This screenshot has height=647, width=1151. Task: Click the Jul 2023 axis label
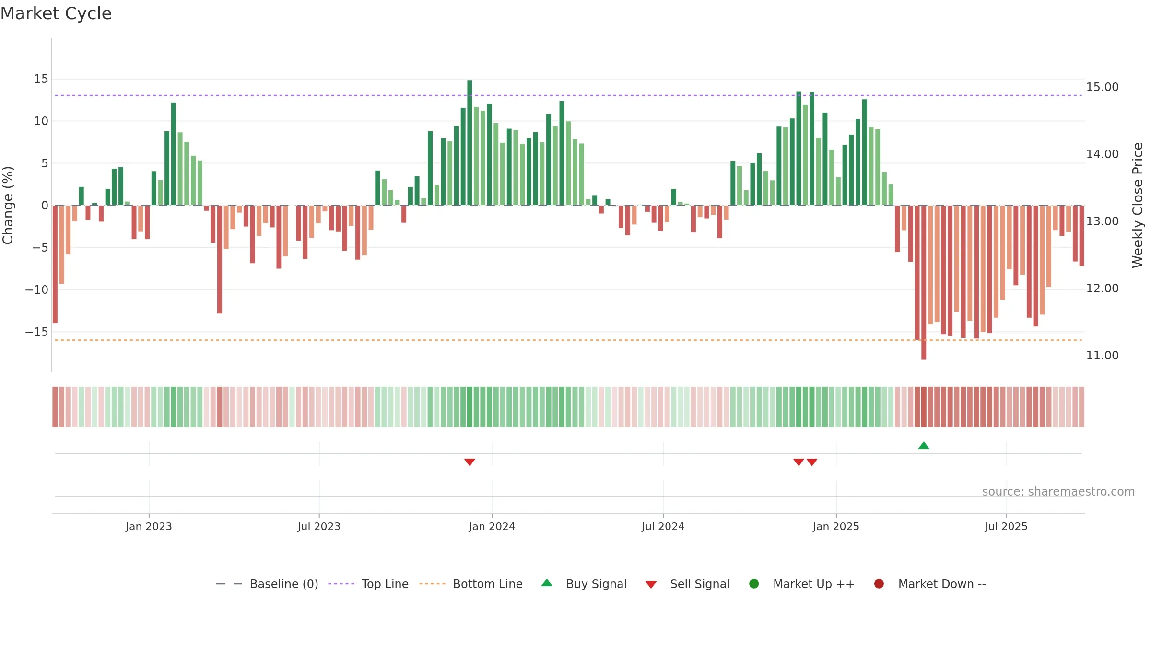click(x=319, y=527)
